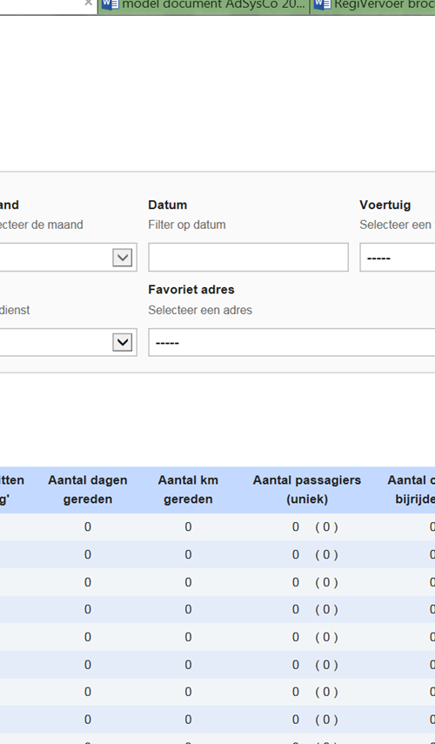This screenshot has width=435, height=744.
Task: Expand the maand dropdown arrow
Action: [123, 258]
